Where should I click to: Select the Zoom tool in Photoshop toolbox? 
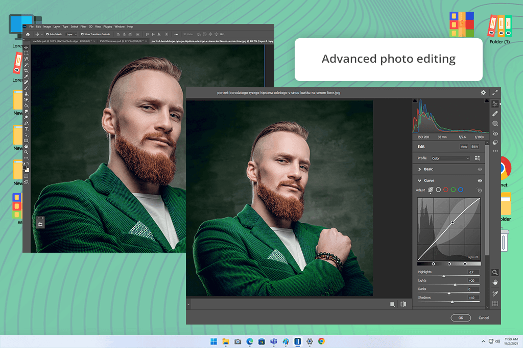coord(26,152)
